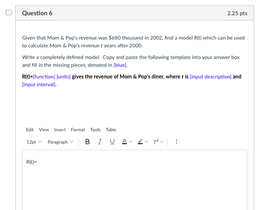Apply superscript formatting with the T² icon
The width and height of the screenshot is (272, 210).
tap(156, 142)
